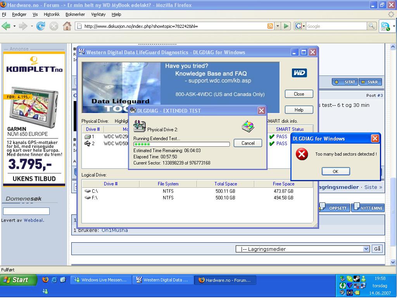Viewport: 397px width, 300px height.
Task: Click the Messenger icon below quick launch
Action: click(x=45, y=291)
